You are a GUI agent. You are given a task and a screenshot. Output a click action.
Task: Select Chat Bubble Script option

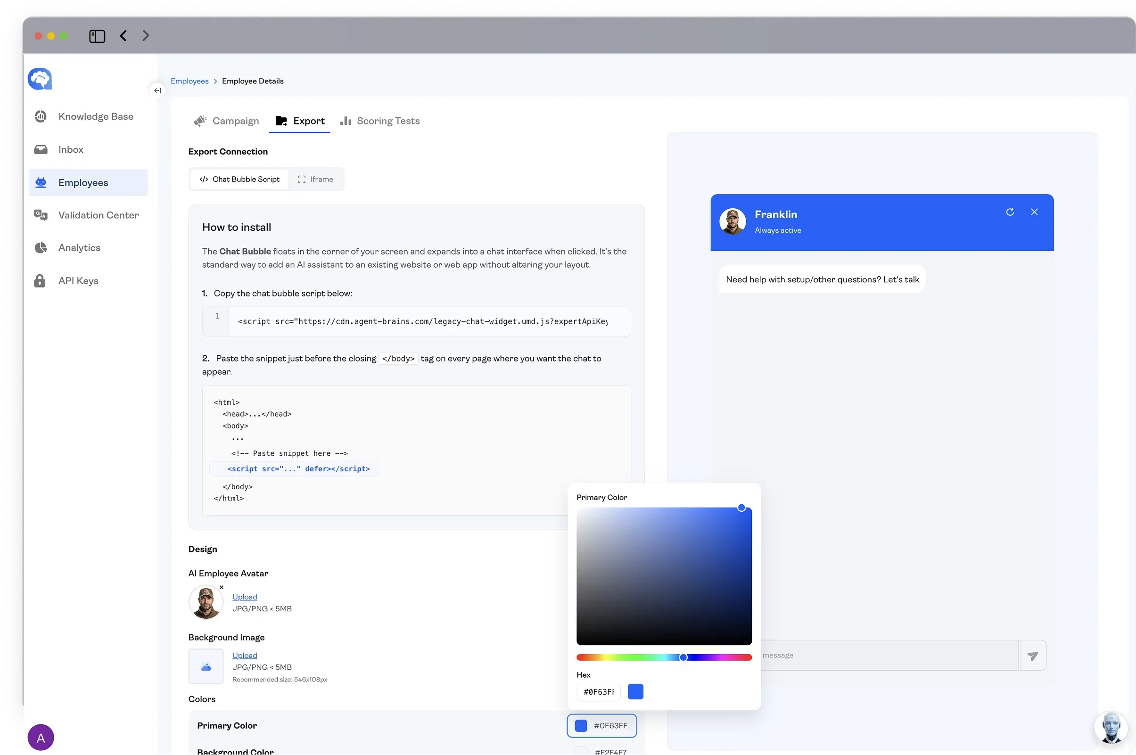tap(239, 179)
